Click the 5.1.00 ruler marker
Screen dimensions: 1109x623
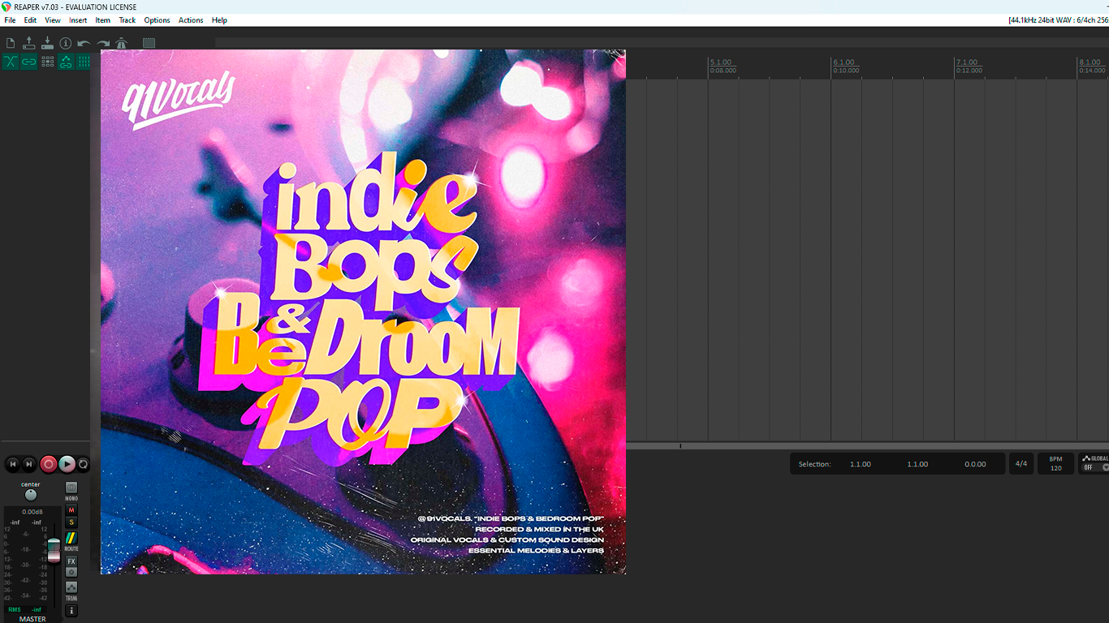point(721,62)
